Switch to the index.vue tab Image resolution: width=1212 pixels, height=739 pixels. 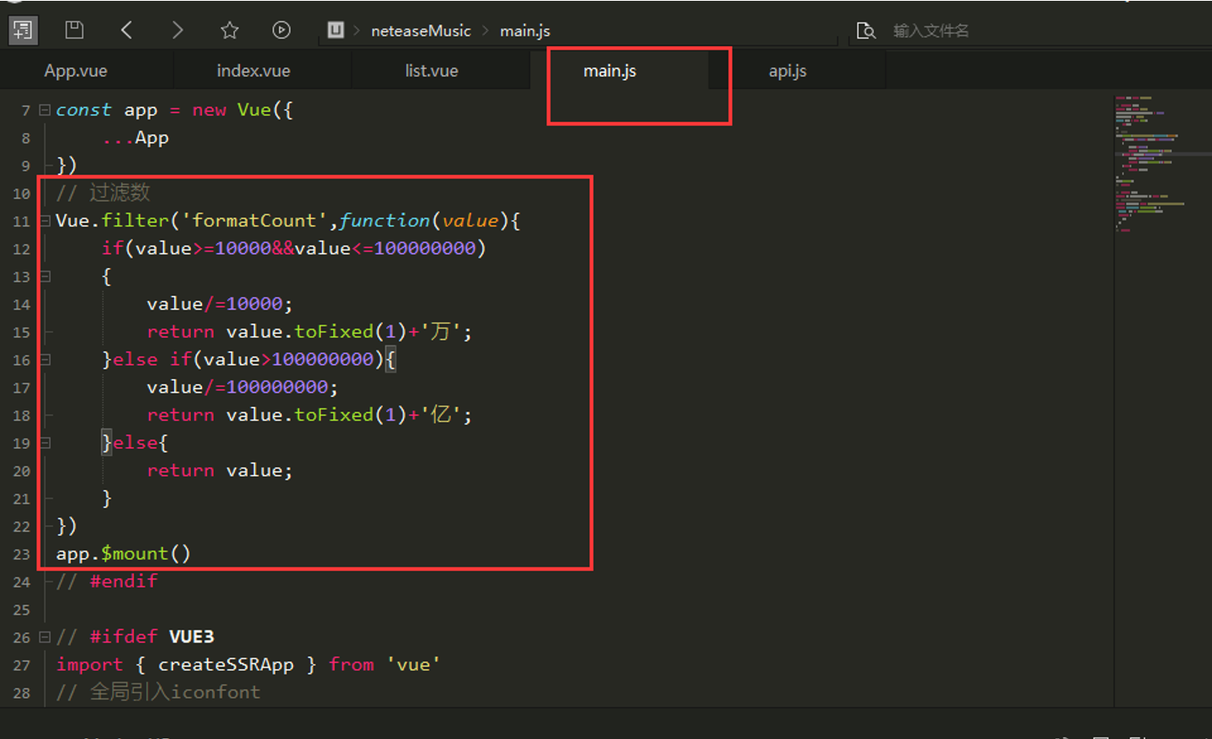pyautogui.click(x=253, y=71)
